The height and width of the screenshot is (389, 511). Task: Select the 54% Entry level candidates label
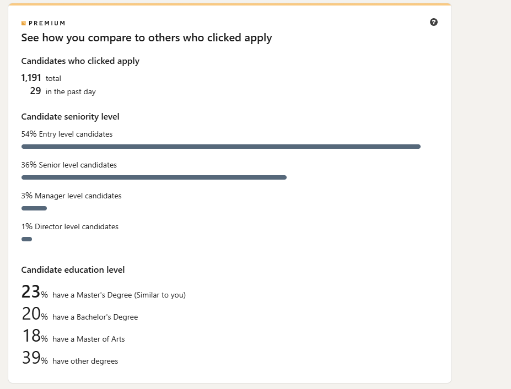(67, 134)
